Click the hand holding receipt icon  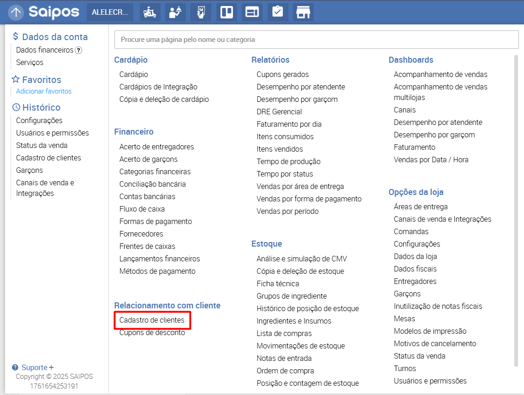click(201, 12)
